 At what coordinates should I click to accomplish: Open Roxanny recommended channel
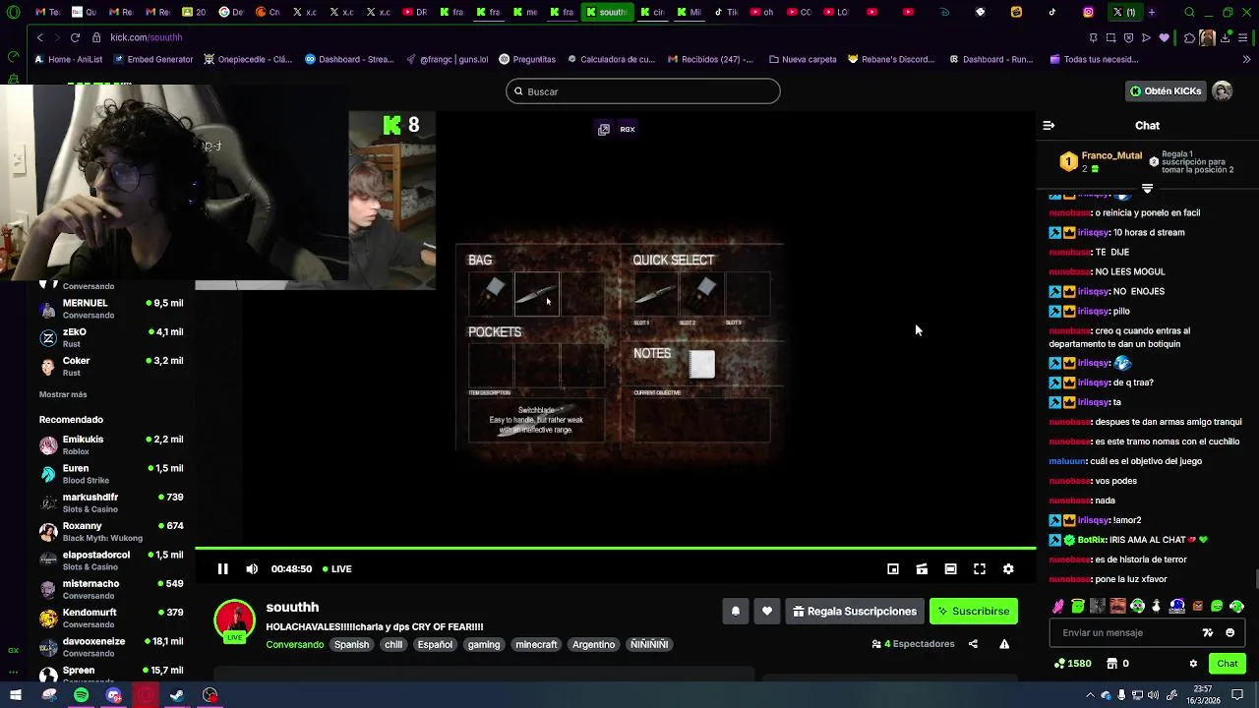111,531
